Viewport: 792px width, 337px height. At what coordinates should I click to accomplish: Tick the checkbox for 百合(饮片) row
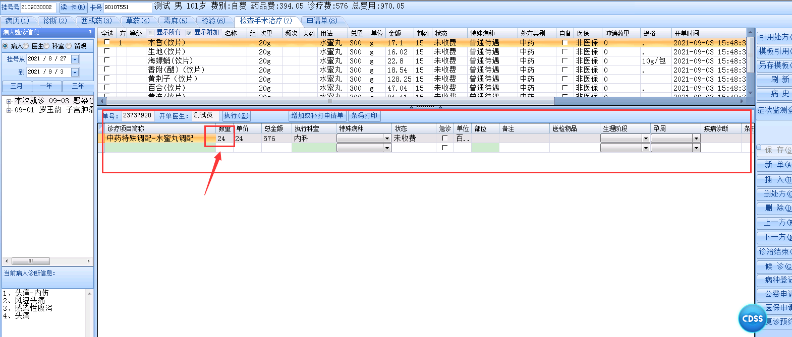click(106, 88)
